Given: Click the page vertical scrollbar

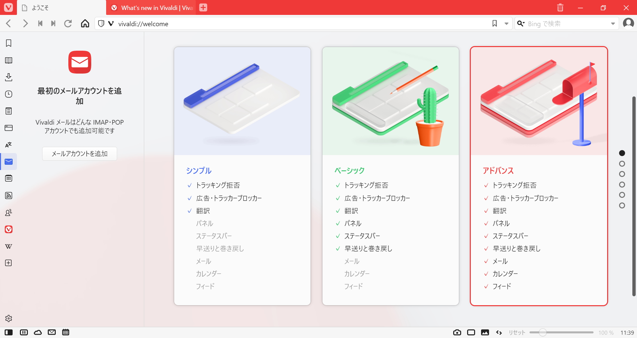Looking at the screenshot, I should [634, 196].
